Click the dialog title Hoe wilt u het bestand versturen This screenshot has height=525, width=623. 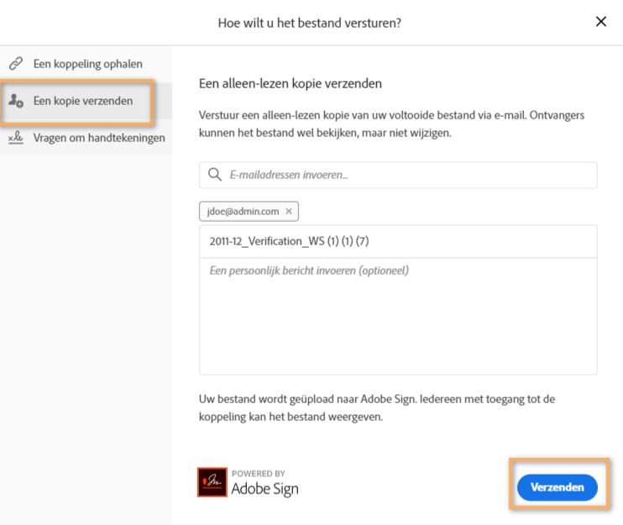309,23
